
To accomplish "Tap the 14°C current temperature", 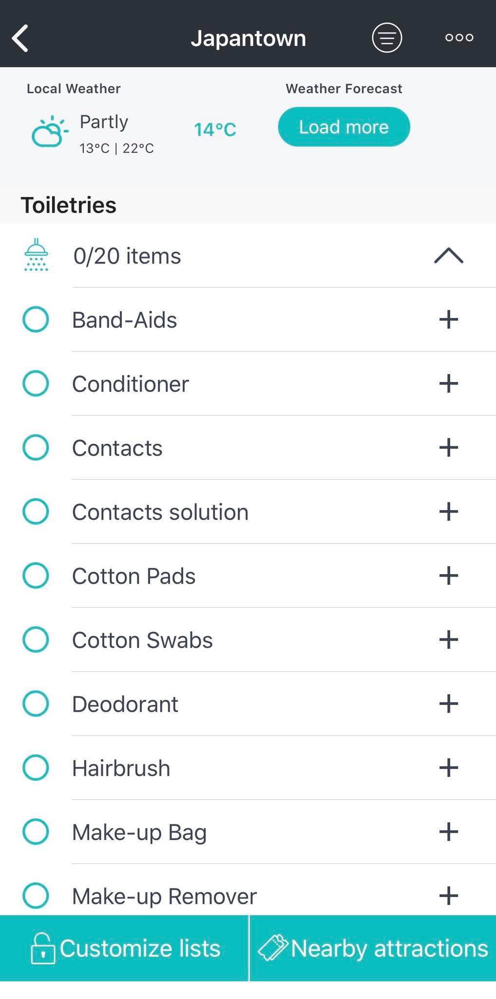I will pyautogui.click(x=215, y=129).
